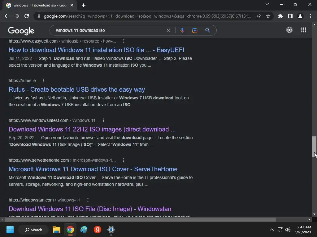This screenshot has width=317, height=237.
Task: Show hidden system tray icons
Action: pos(272,230)
